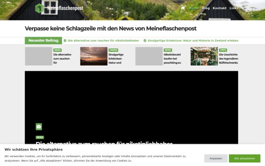Viewport: 265px width, 166px height.
Task: Click the Meineflaschenpost site title
Action: coord(65,8)
